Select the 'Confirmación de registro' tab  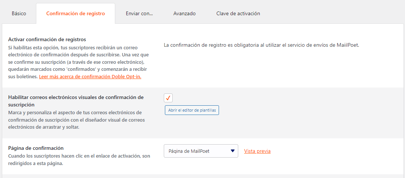(x=76, y=13)
